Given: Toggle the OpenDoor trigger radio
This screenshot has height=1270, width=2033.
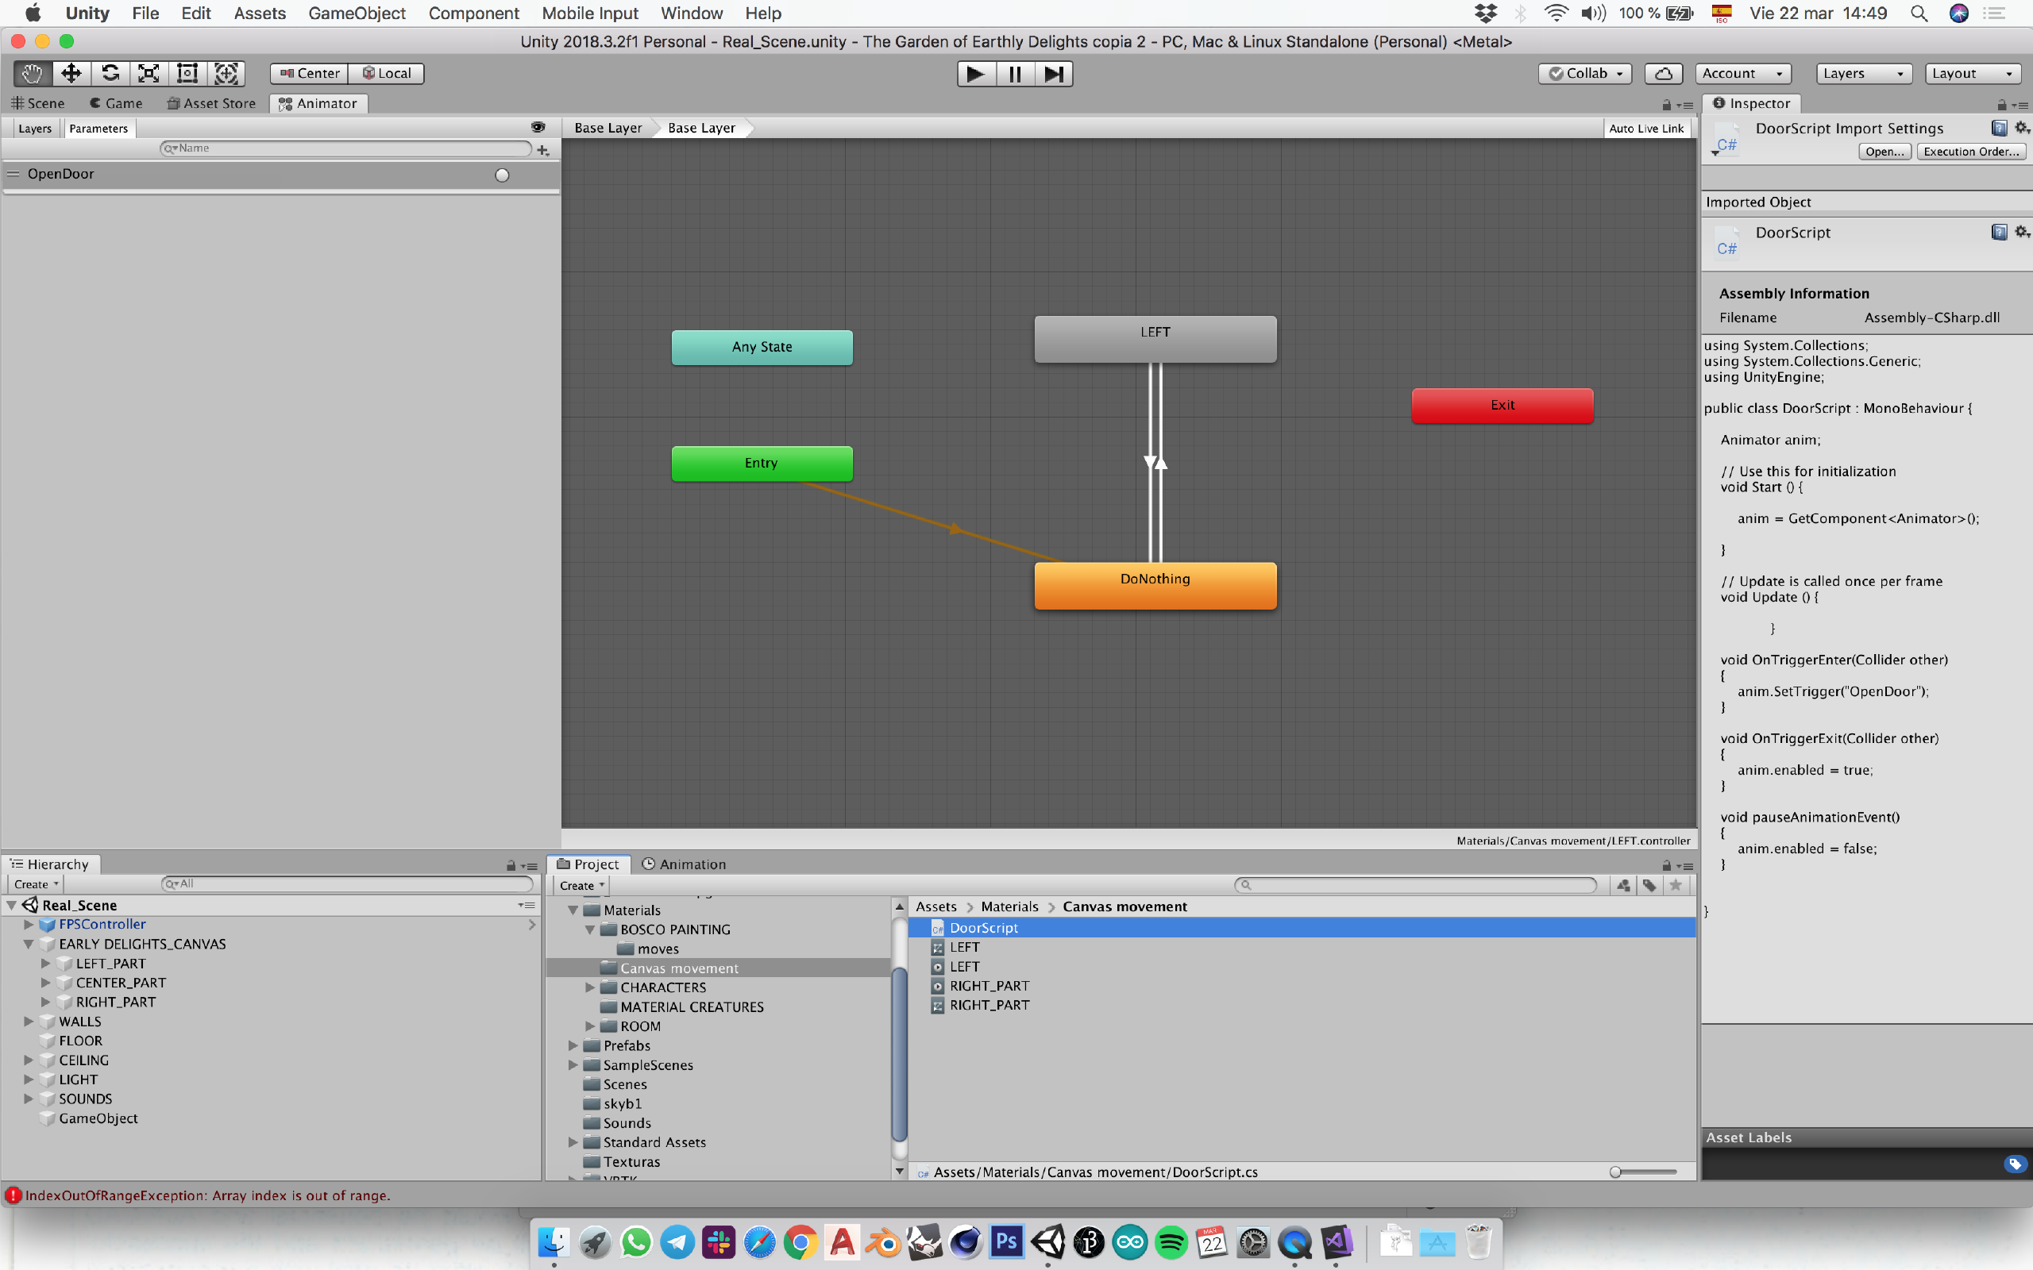Looking at the screenshot, I should click(502, 175).
